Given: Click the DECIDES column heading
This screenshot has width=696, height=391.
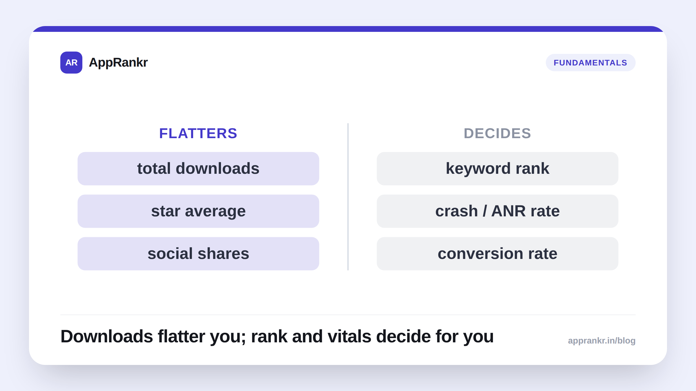Looking at the screenshot, I should [497, 134].
